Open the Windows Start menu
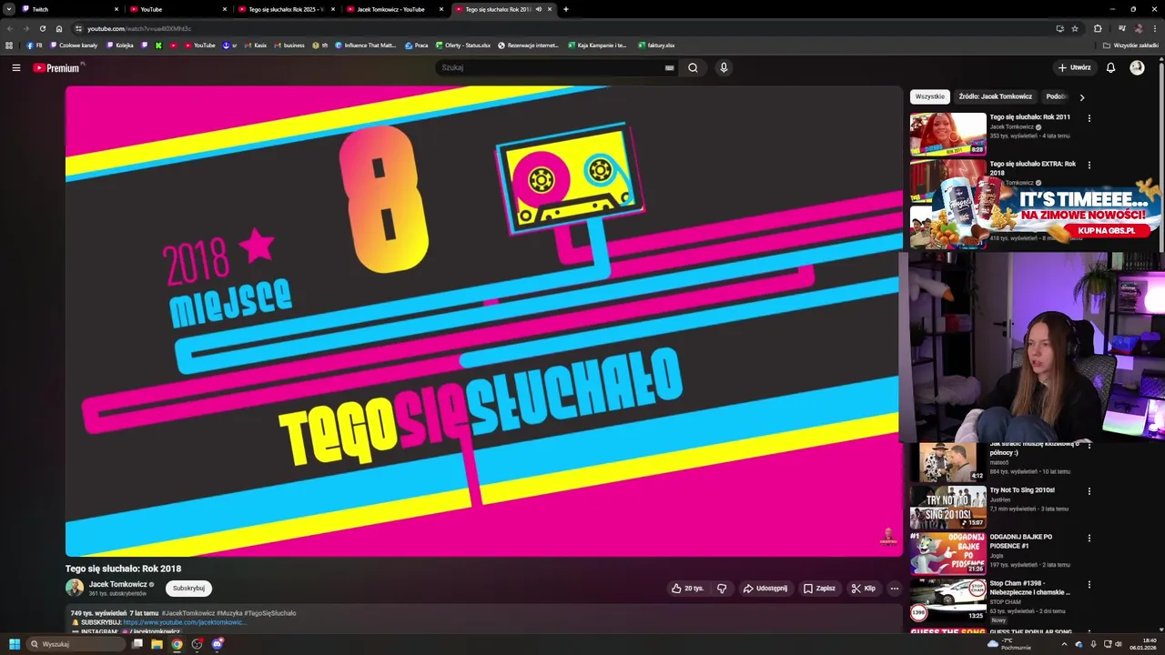Image resolution: width=1165 pixels, height=655 pixels. click(x=15, y=644)
